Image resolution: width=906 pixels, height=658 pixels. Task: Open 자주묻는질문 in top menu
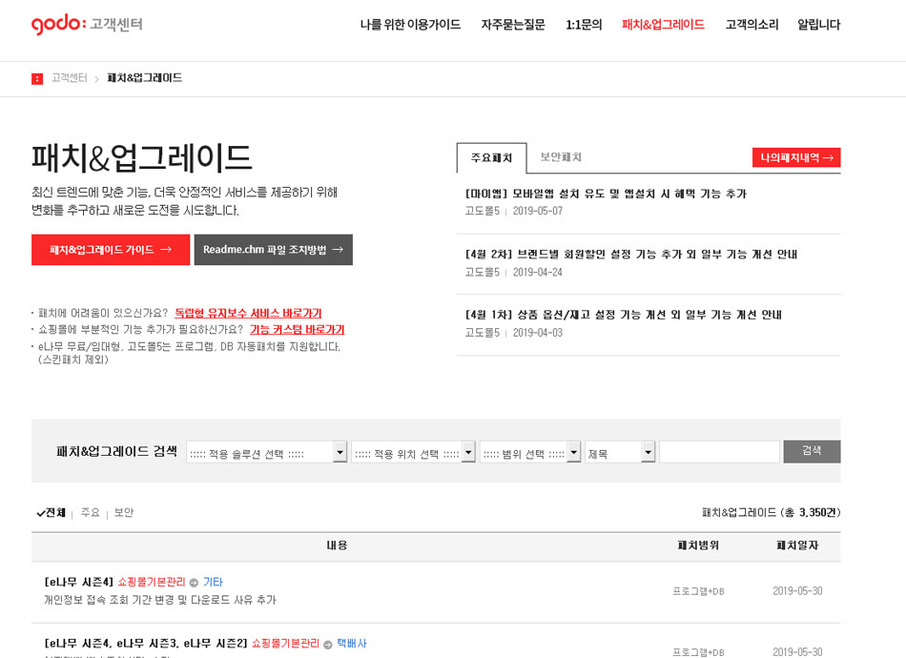click(513, 25)
